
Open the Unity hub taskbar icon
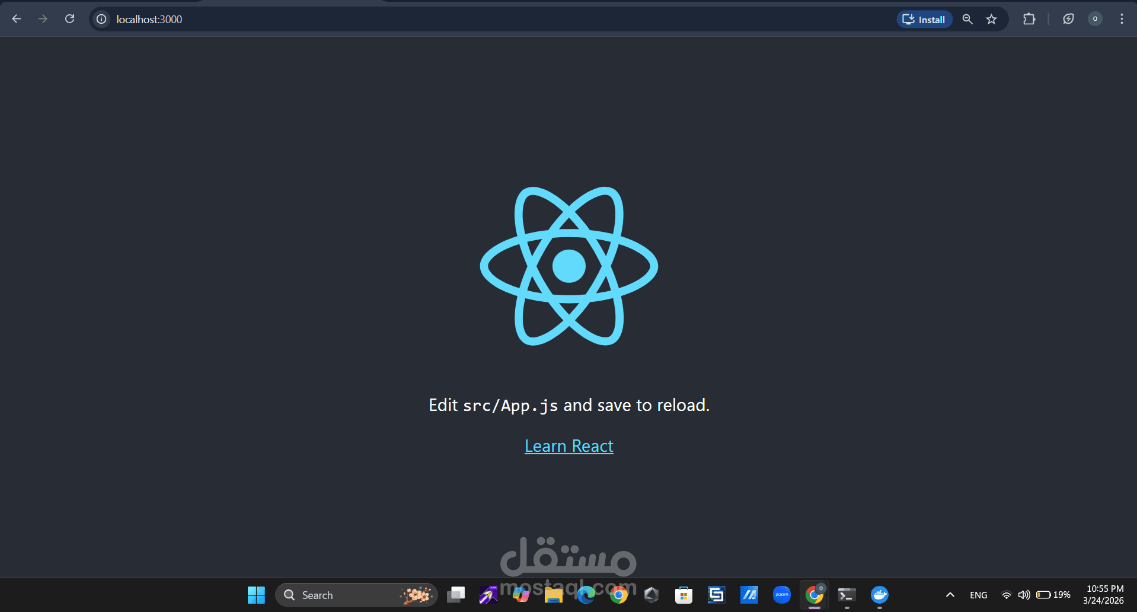(x=651, y=595)
